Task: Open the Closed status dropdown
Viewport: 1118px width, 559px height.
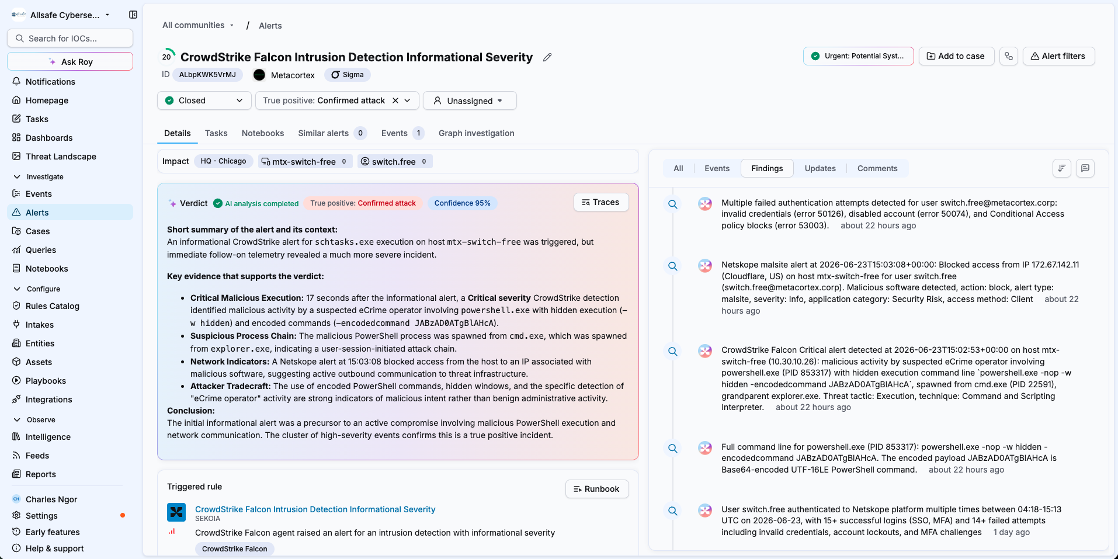Action: 204,100
